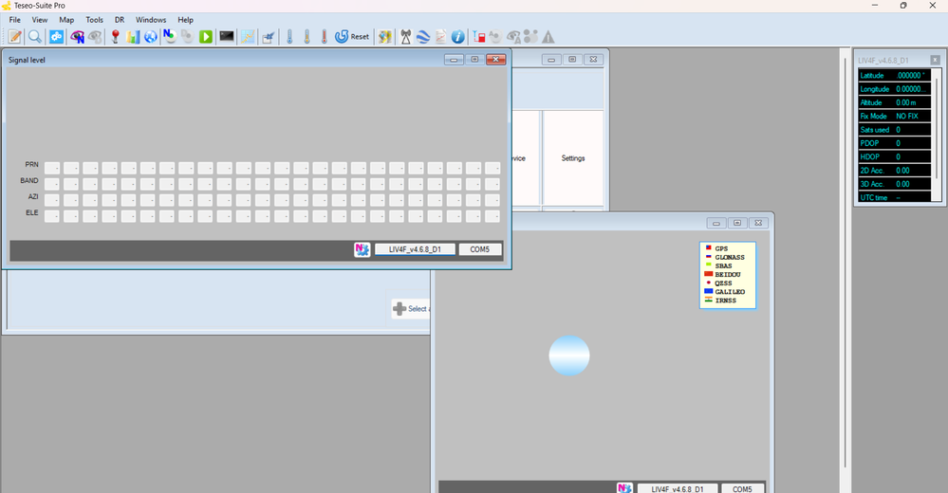Open the blue info icon
The width and height of the screenshot is (948, 493).
point(457,37)
